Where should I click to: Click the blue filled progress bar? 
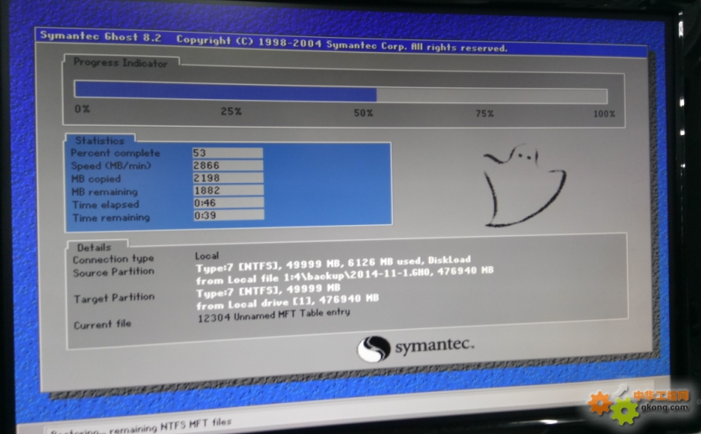click(x=226, y=92)
